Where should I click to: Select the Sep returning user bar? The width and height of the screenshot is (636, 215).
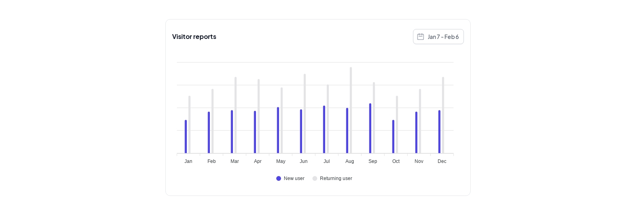374,118
